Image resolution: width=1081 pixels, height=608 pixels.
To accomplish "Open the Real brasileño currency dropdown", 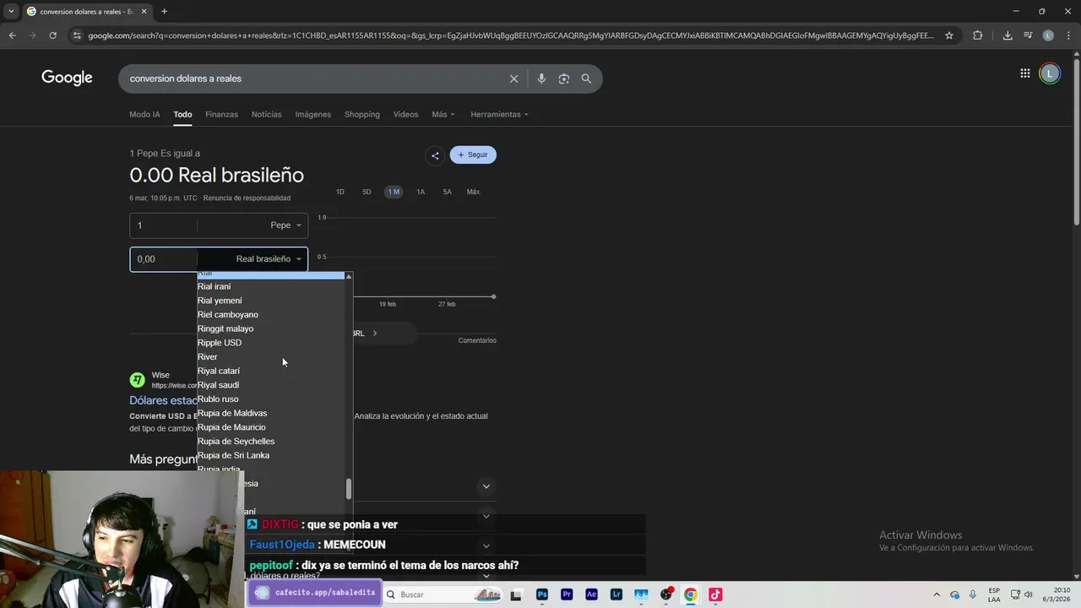I will coord(269,259).
